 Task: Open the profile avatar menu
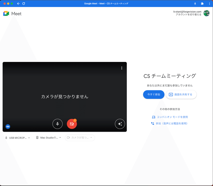pyautogui.click(x=207, y=13)
